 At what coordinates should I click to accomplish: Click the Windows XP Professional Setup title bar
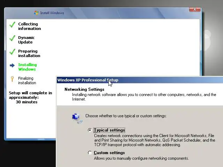[140, 80]
